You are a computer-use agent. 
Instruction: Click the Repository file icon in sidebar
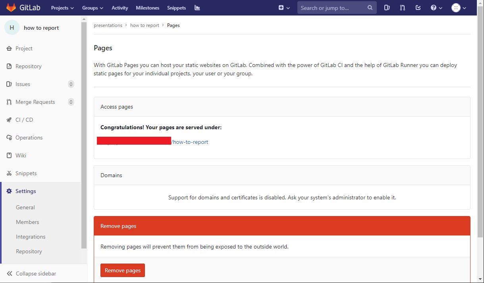9,66
